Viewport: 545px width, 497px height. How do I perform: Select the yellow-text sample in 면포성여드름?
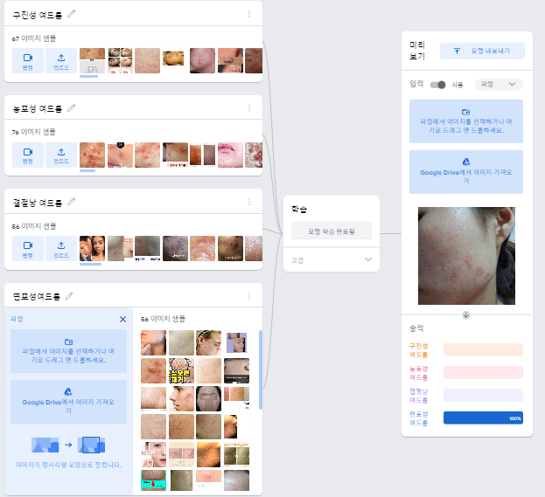point(181,370)
